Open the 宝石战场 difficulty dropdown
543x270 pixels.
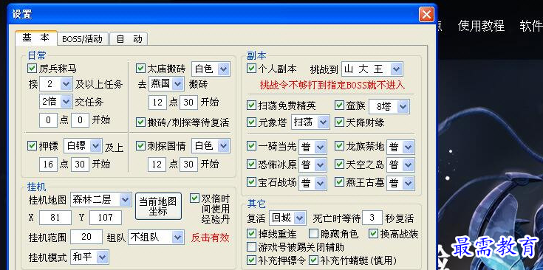[x=313, y=182]
